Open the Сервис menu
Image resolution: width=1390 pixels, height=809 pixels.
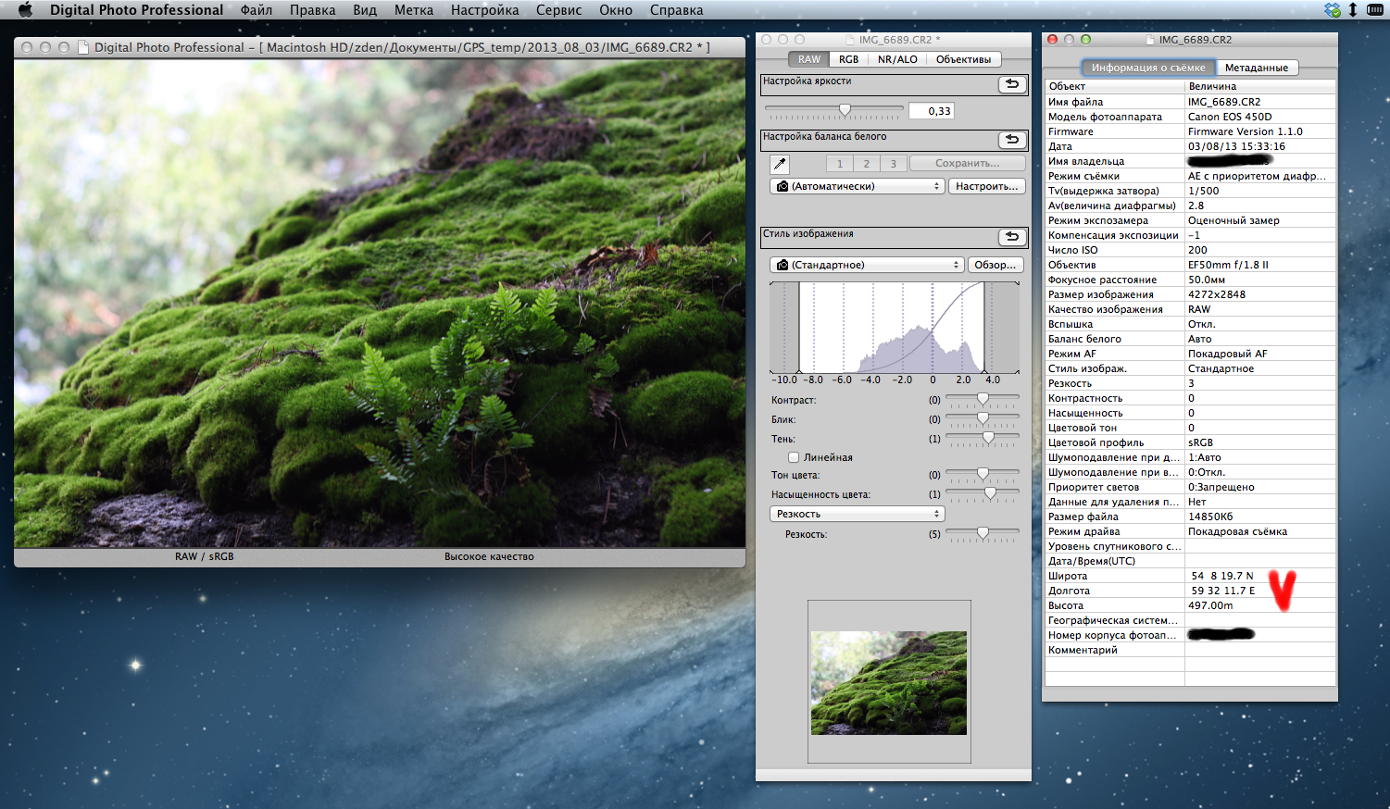[x=558, y=10]
